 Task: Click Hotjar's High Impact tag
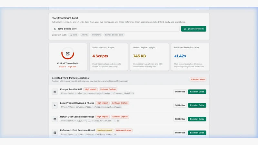[x=103, y=117]
